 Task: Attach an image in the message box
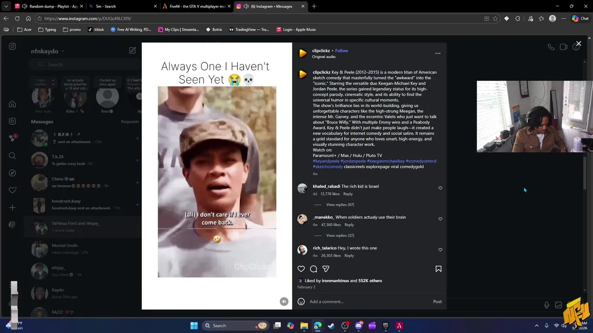point(558,305)
